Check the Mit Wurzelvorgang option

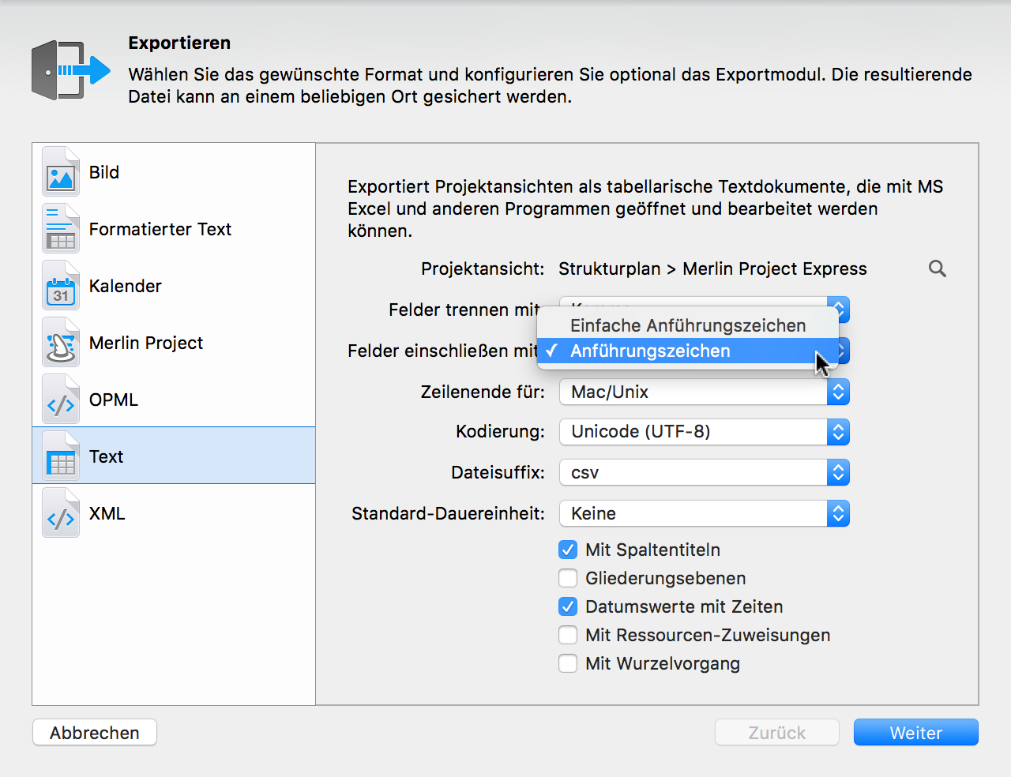[568, 663]
